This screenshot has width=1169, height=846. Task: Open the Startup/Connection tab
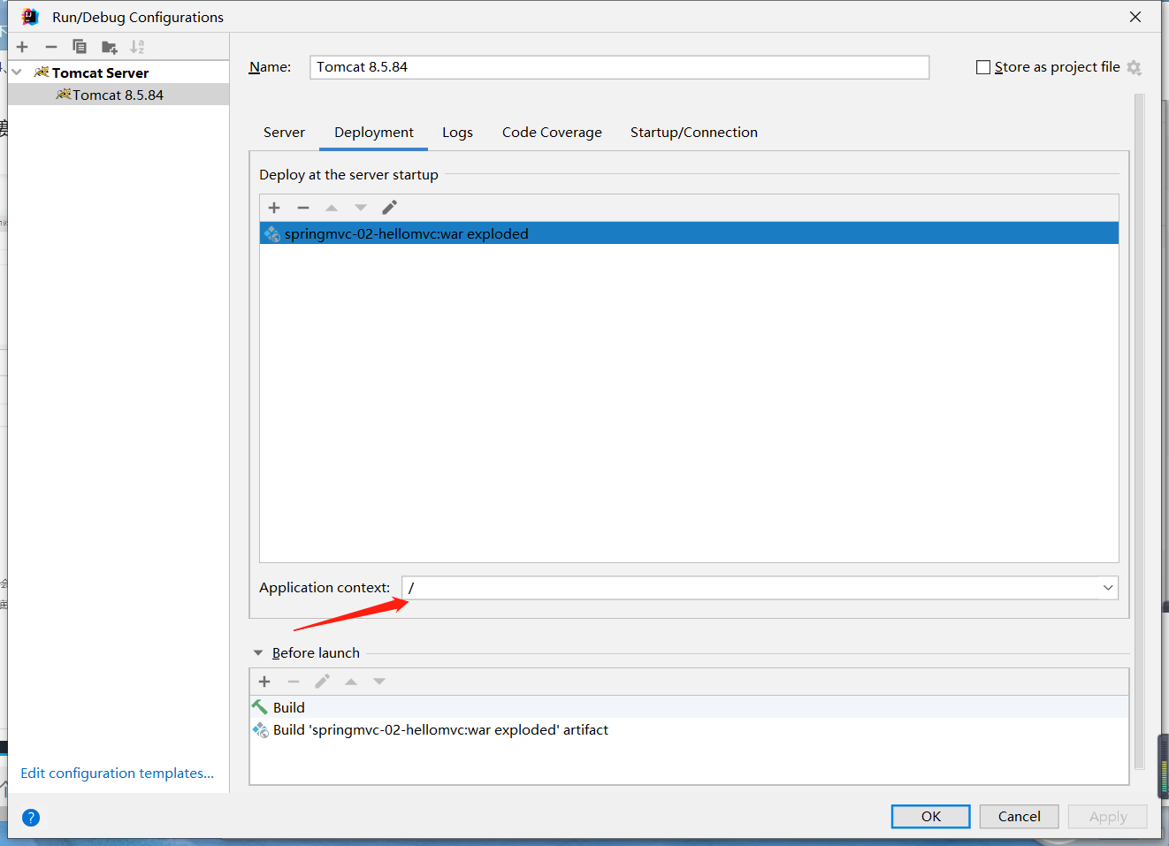coord(694,133)
